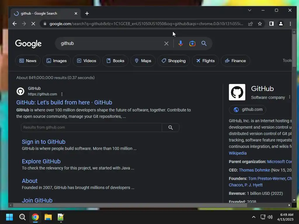Open Join GitHub link
299x224 pixels.
[37, 200]
